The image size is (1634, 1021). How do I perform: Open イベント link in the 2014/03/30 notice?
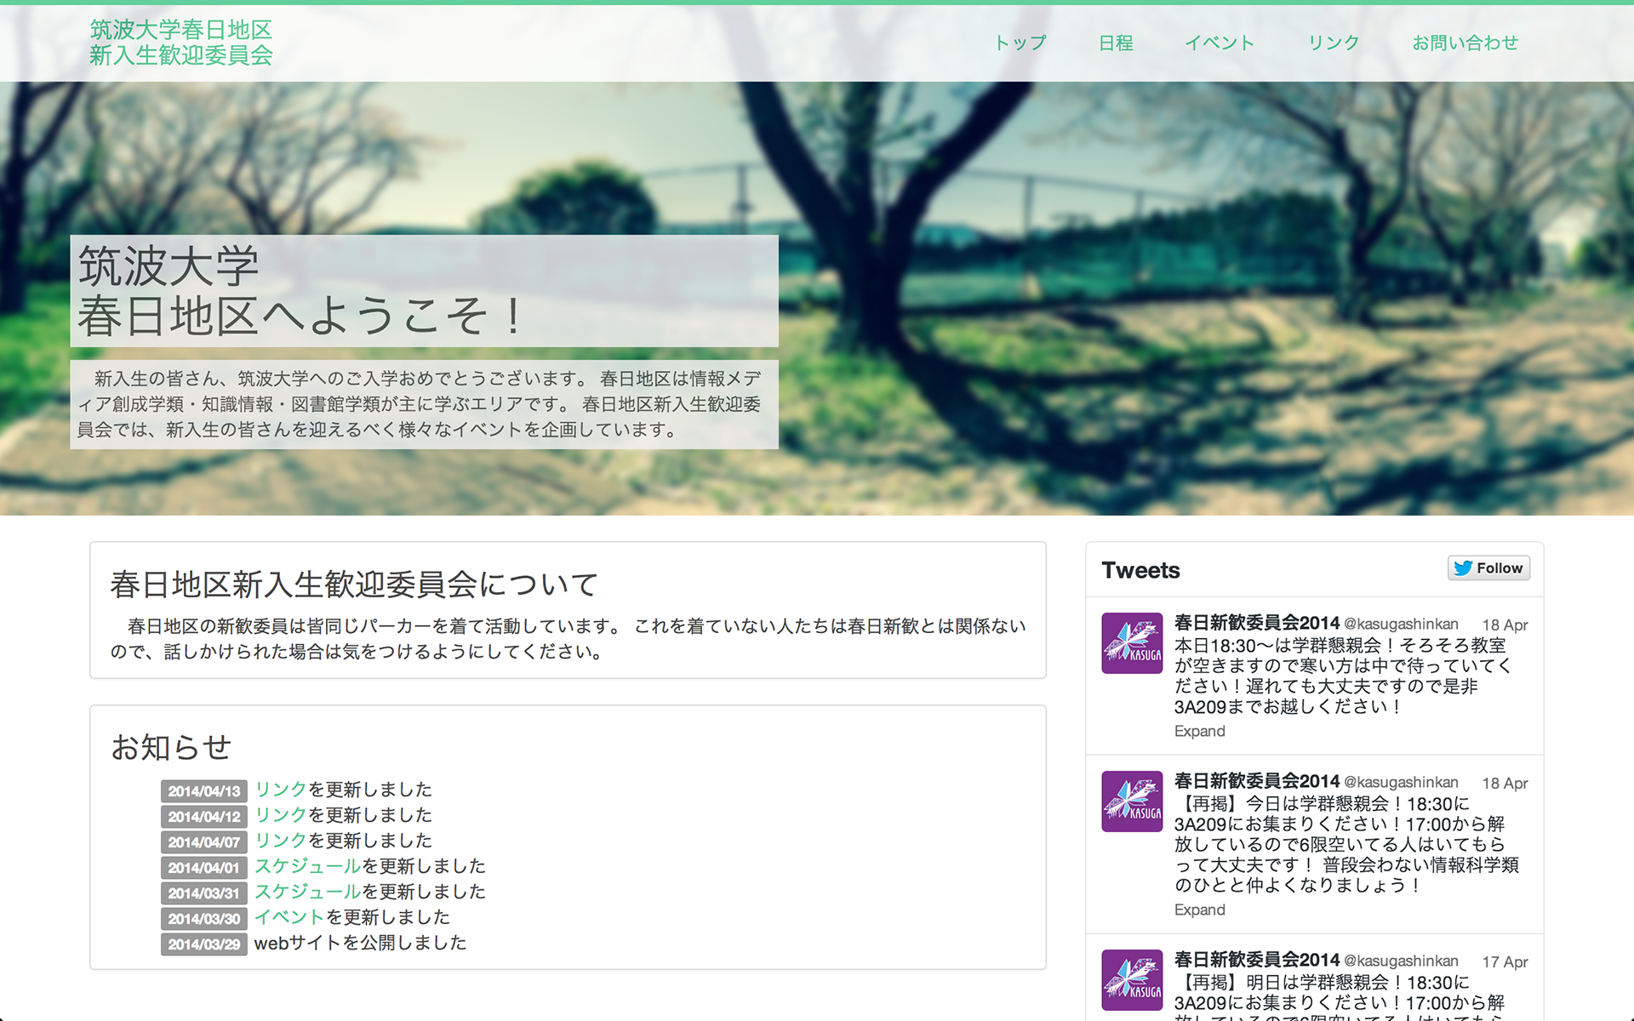click(290, 917)
